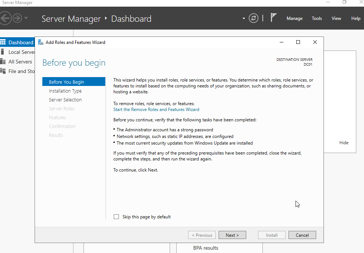364x253 pixels.
Task: Click the Add Roles and Features Wizard title icon
Action: 41,42
